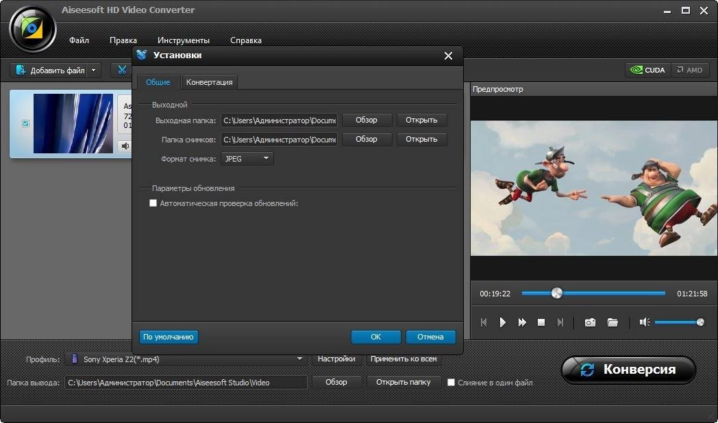The height and width of the screenshot is (423, 718).
Task: Click the Папка вывода path field
Action: [x=186, y=383]
